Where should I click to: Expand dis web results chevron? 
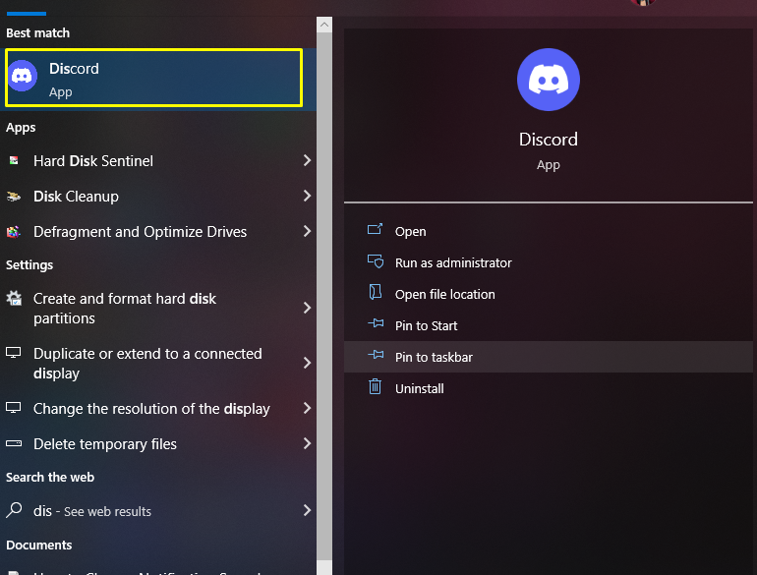[x=307, y=510]
